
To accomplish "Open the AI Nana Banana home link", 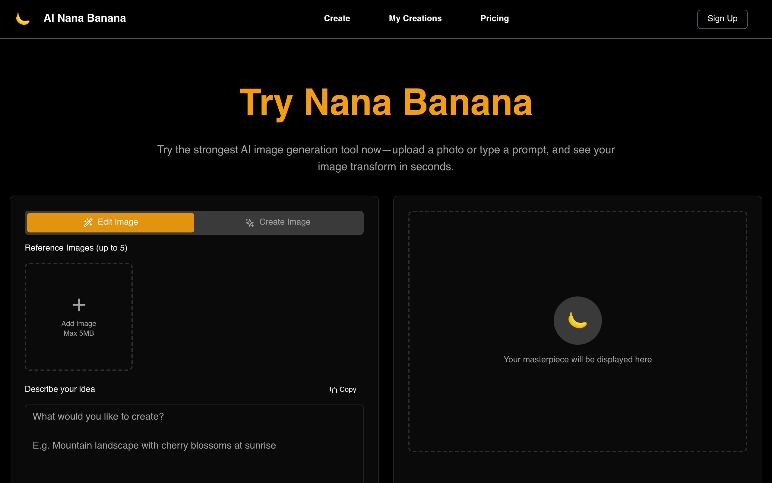I will click(84, 18).
